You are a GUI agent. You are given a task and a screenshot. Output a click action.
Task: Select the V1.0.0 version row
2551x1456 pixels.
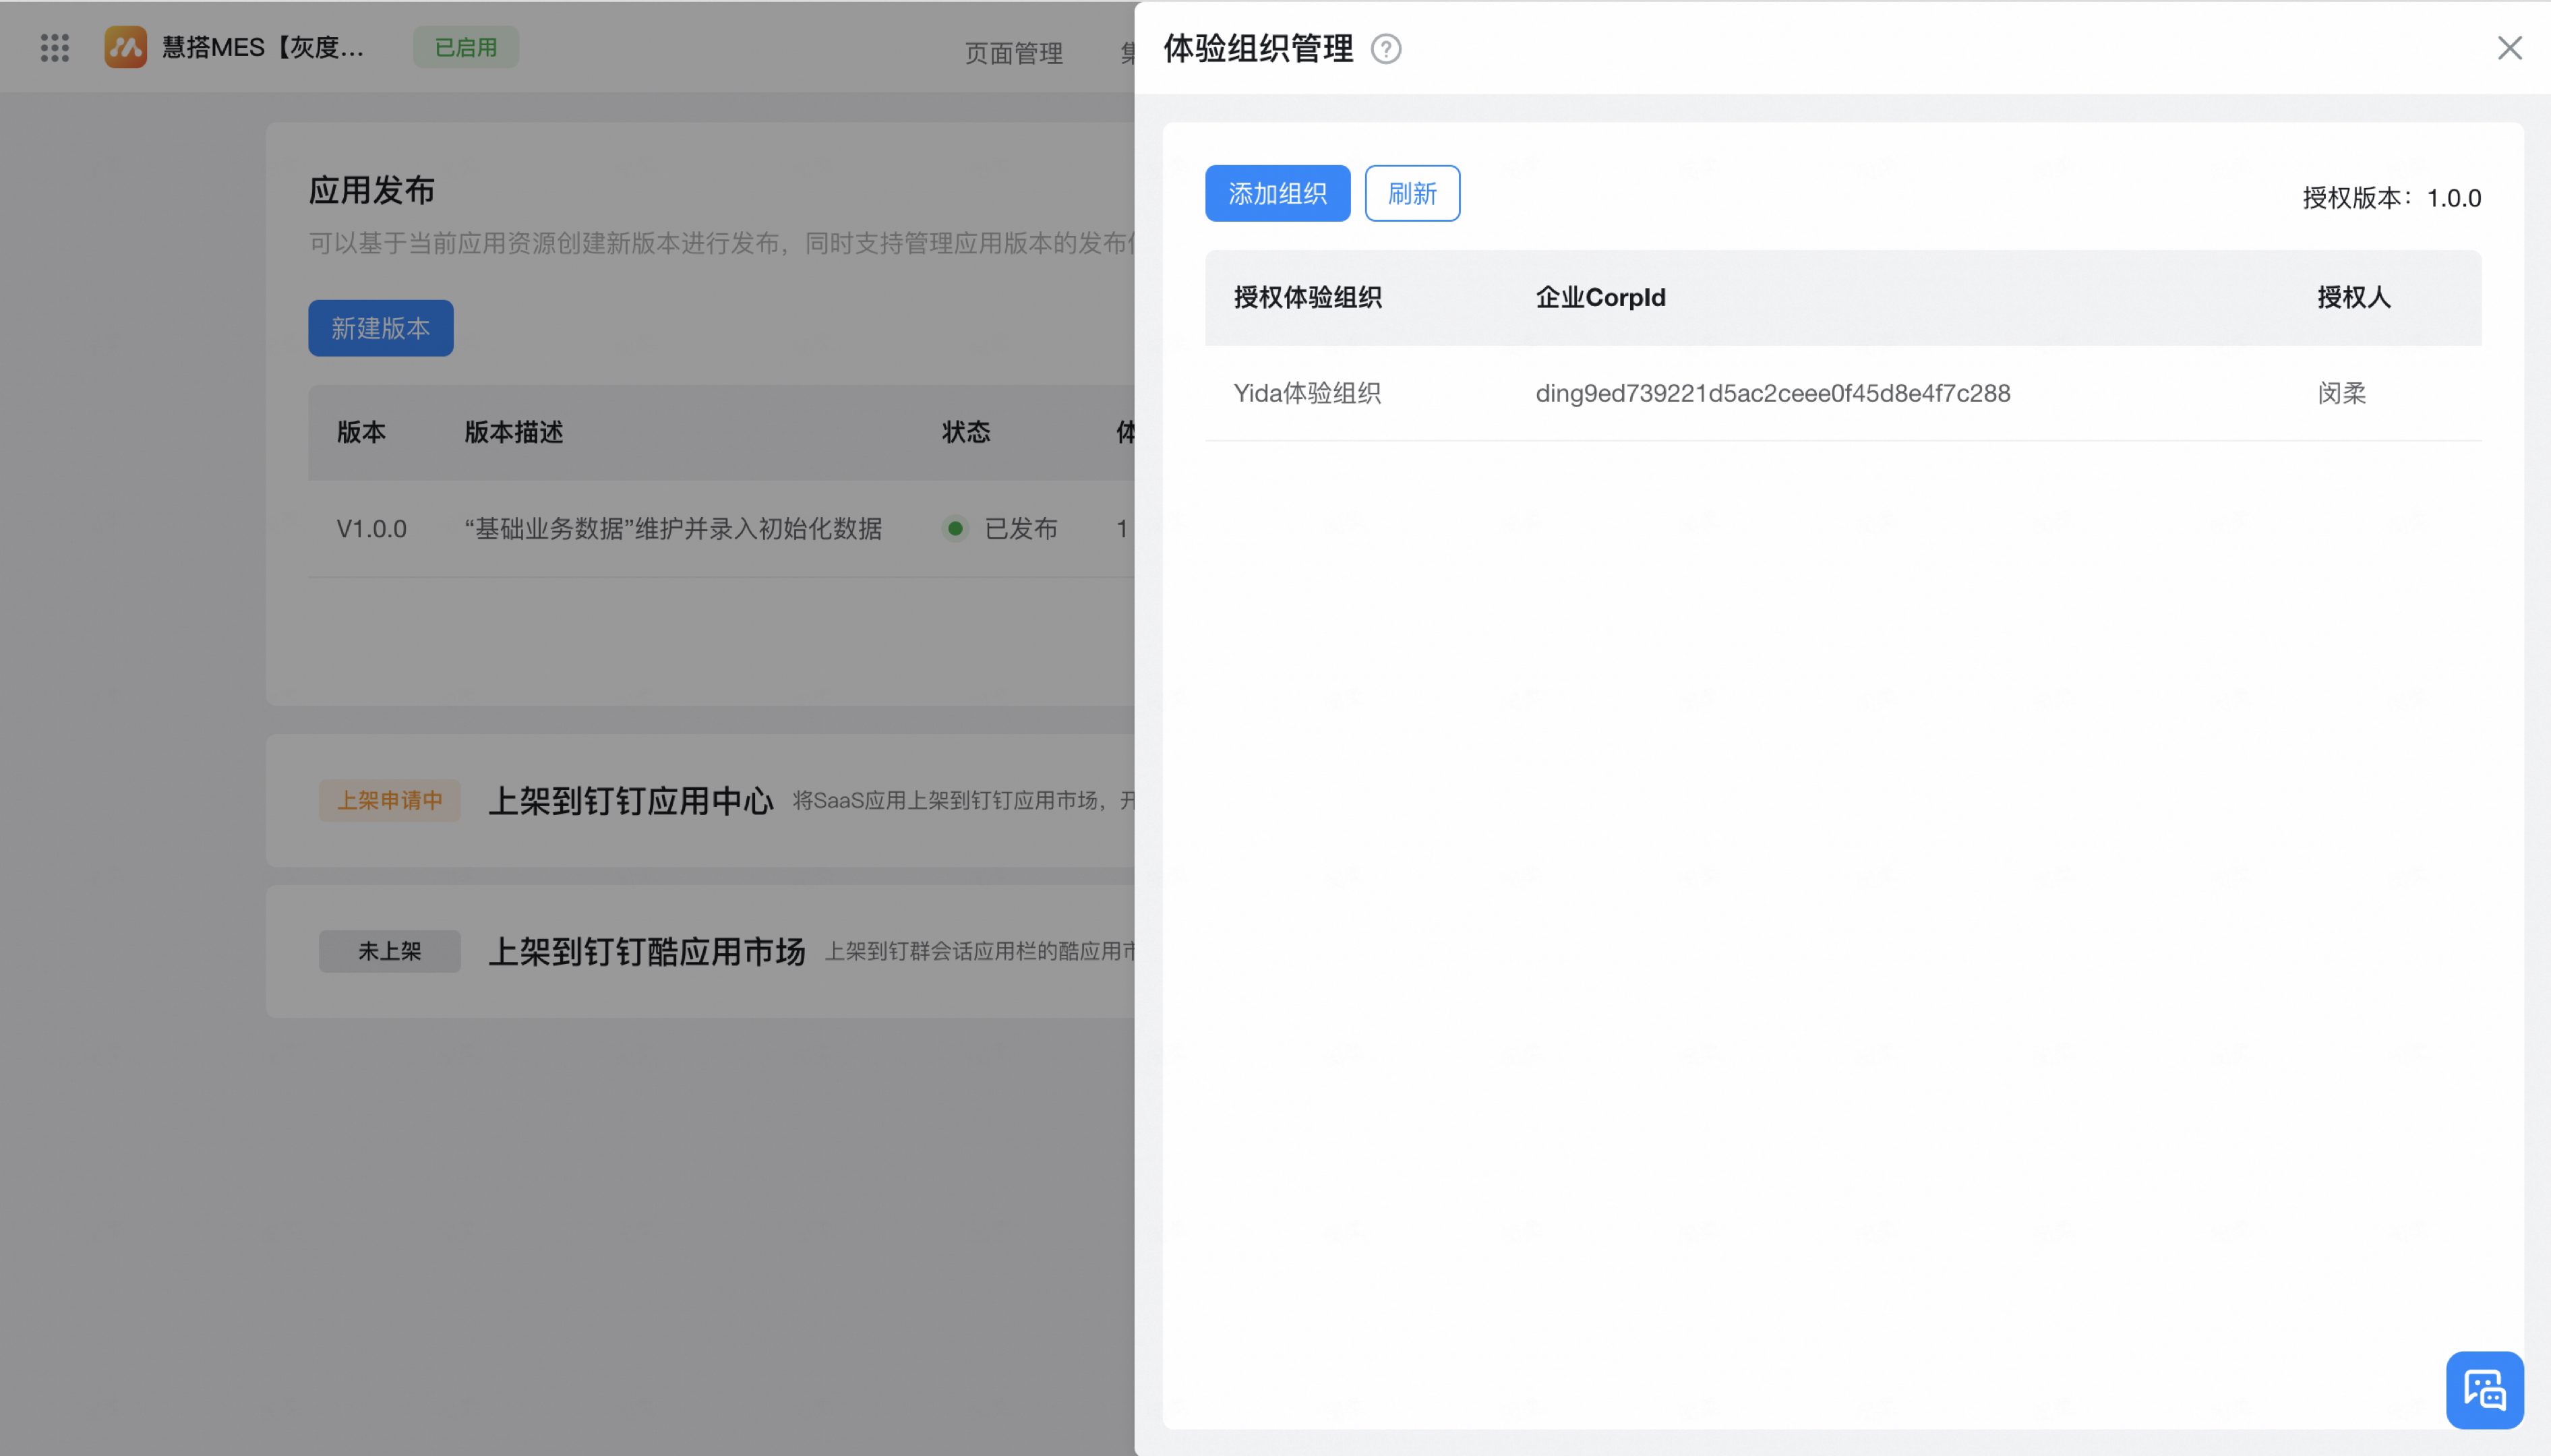tap(721, 528)
